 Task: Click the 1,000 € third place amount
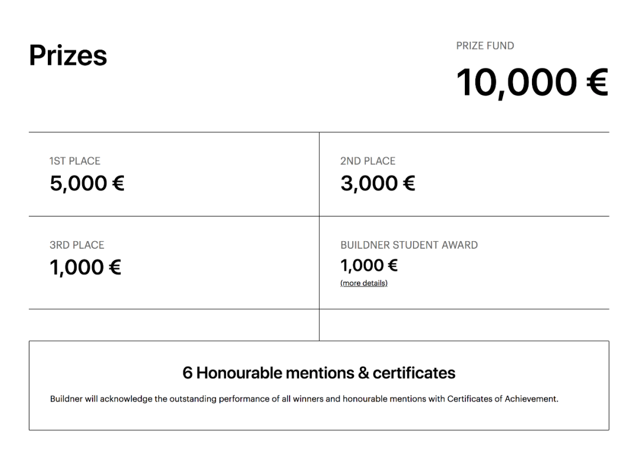point(85,268)
